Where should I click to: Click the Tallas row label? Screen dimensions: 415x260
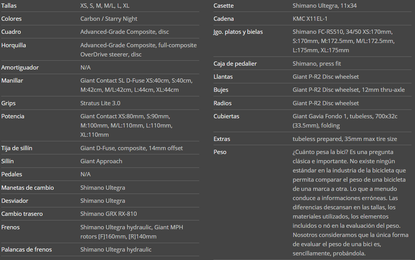pos(9,6)
